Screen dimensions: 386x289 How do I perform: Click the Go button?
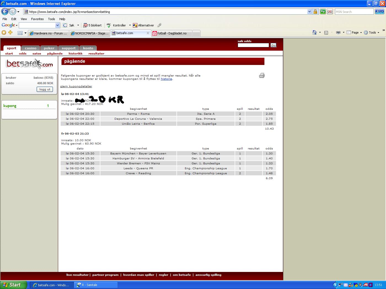tap(273, 45)
